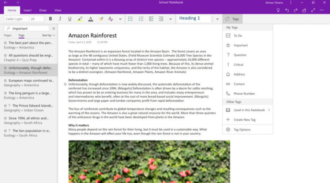Screen dimensions: 330x183
Task: Open result European maps continued to...
Action: tap(29, 83)
